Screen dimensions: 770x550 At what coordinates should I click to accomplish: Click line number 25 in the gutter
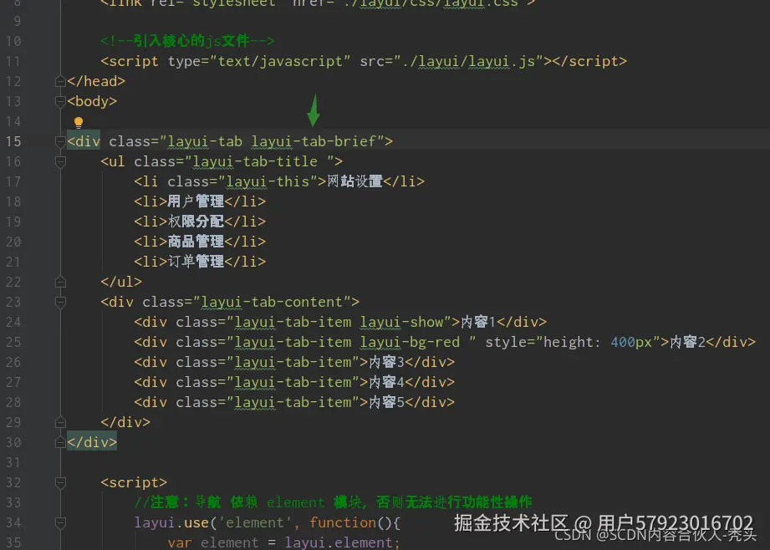pos(13,342)
